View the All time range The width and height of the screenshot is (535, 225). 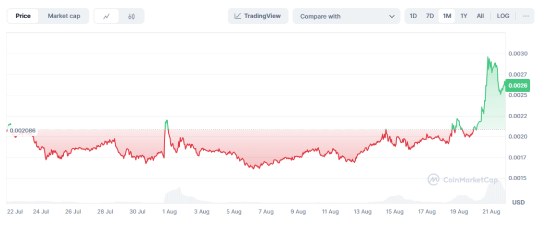(x=480, y=16)
